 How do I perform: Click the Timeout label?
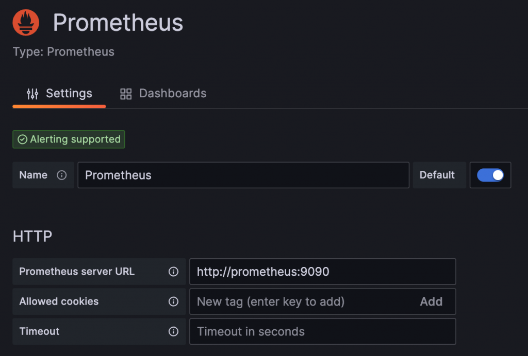pos(39,331)
